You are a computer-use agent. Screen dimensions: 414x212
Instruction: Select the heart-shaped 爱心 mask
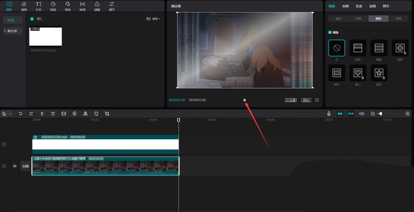(358, 73)
